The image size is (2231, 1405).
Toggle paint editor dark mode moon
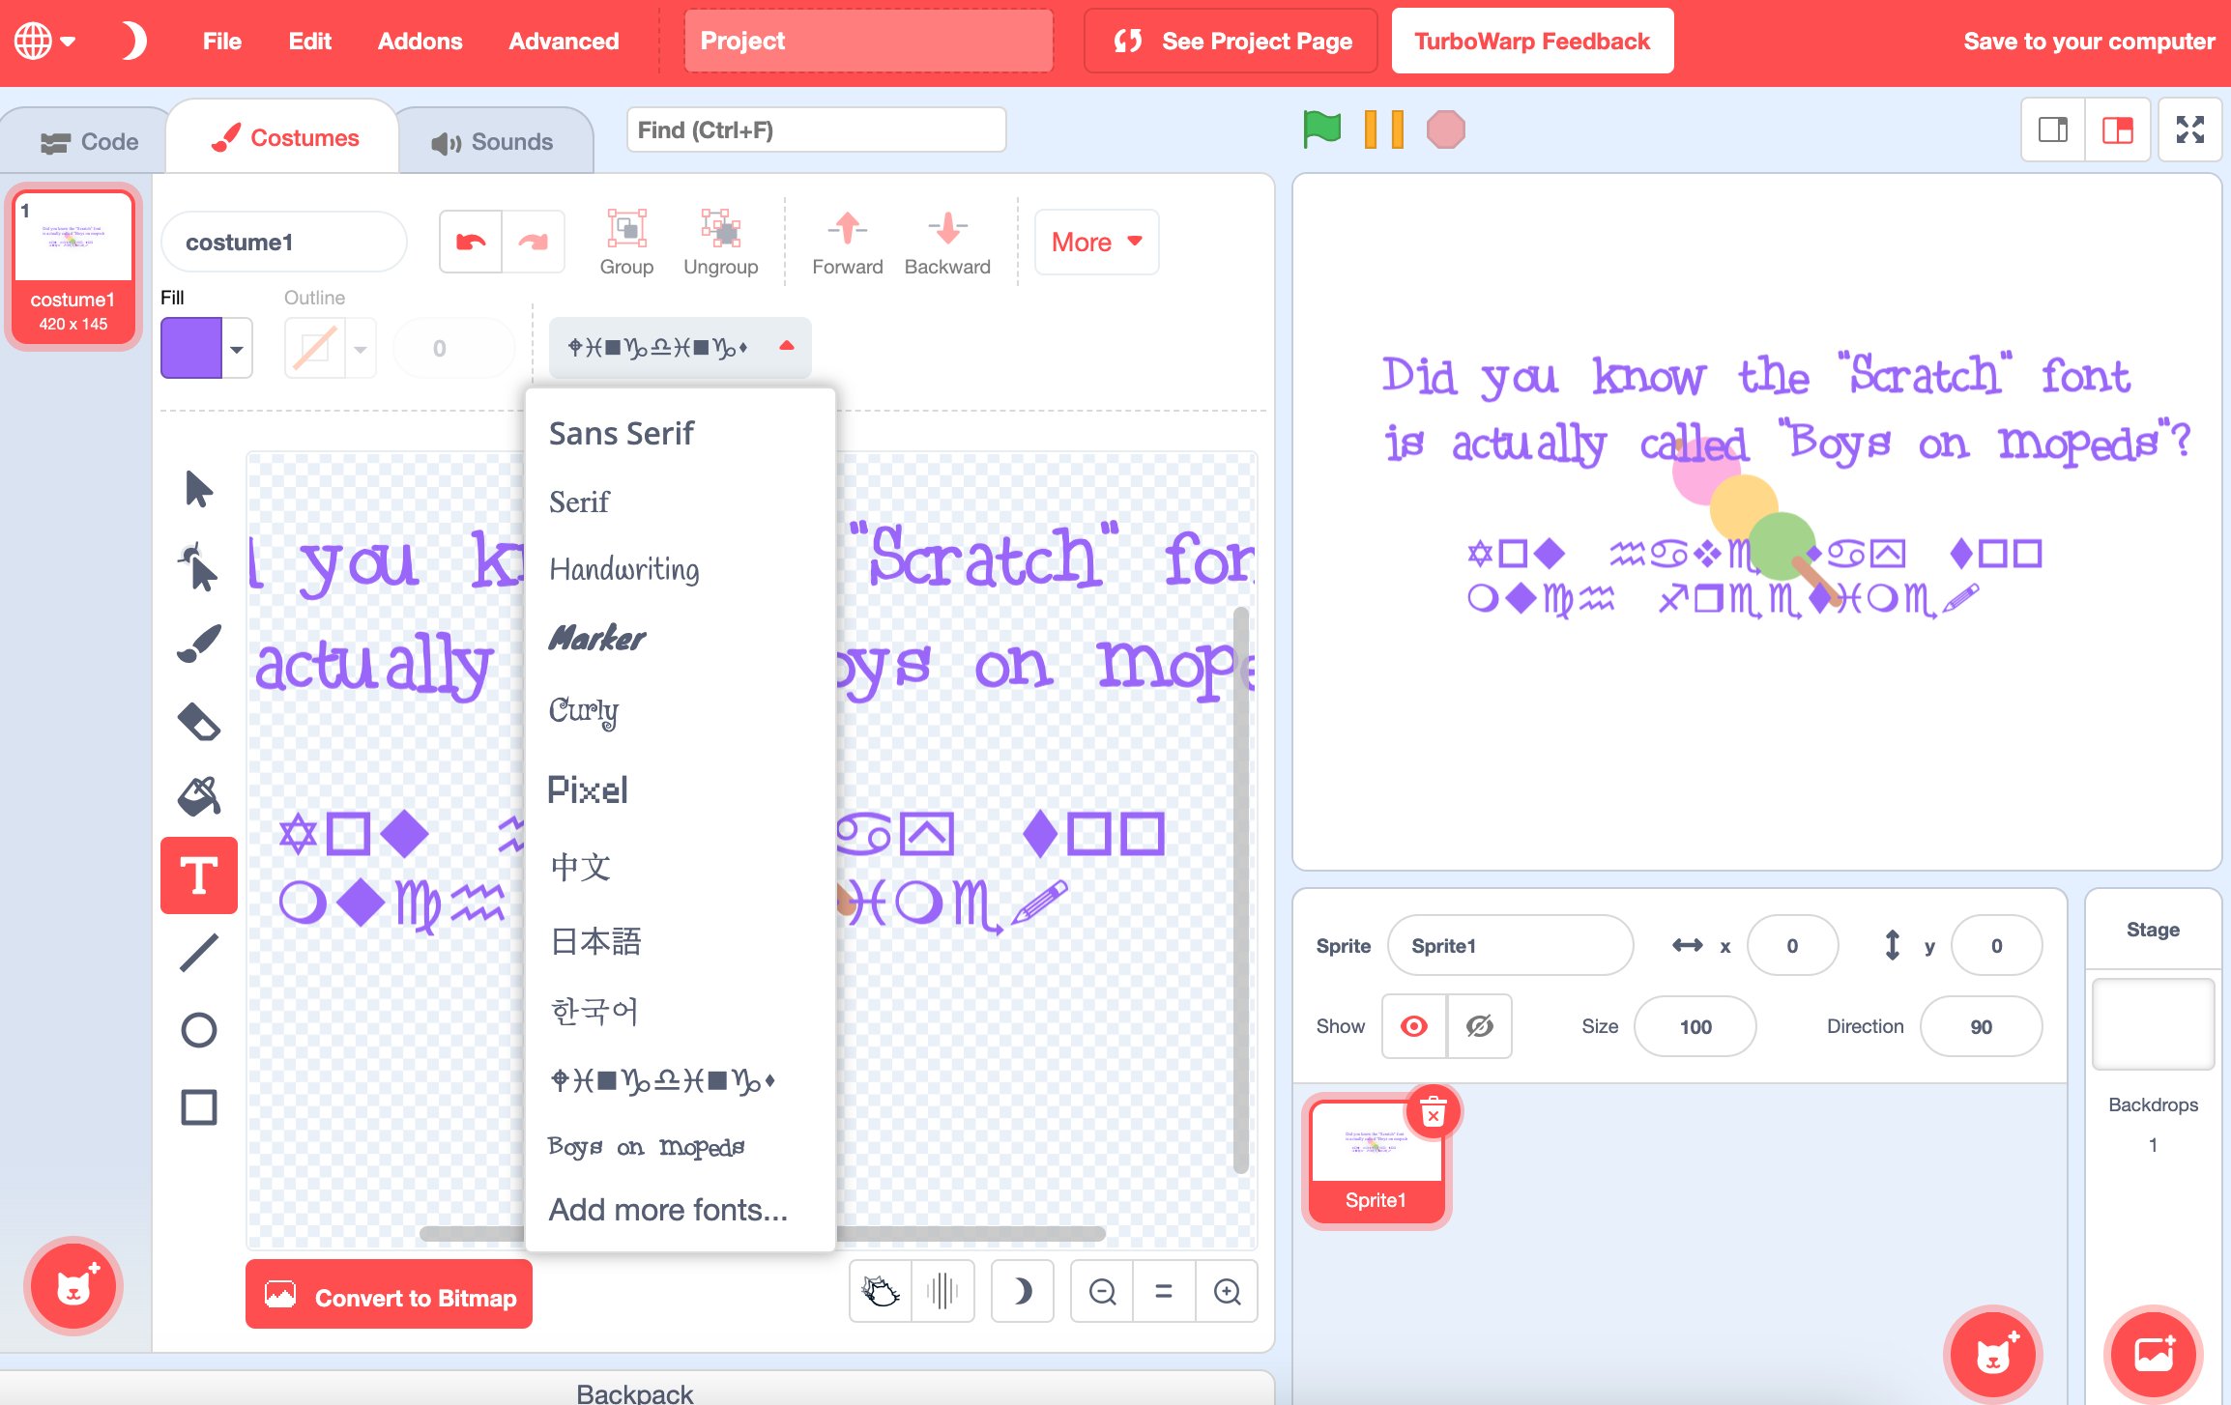pyautogui.click(x=1023, y=1291)
